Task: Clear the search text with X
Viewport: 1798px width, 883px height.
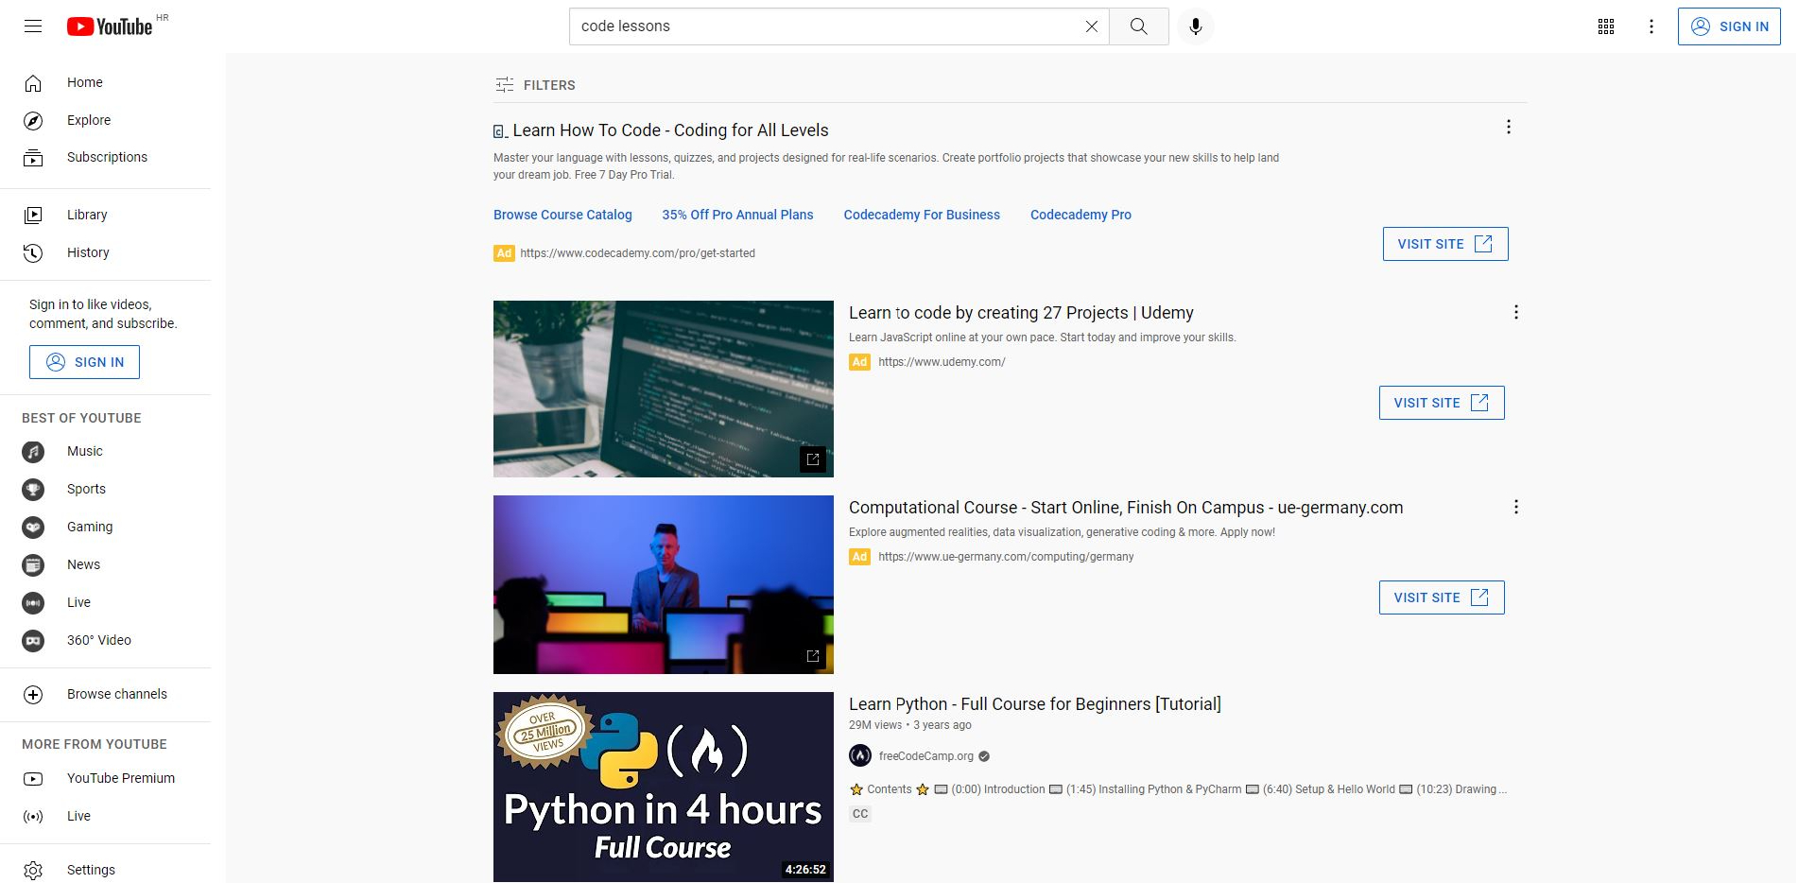Action: (1091, 26)
